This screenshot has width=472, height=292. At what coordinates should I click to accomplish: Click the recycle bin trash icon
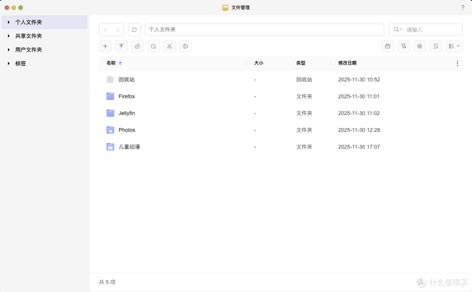[110, 80]
